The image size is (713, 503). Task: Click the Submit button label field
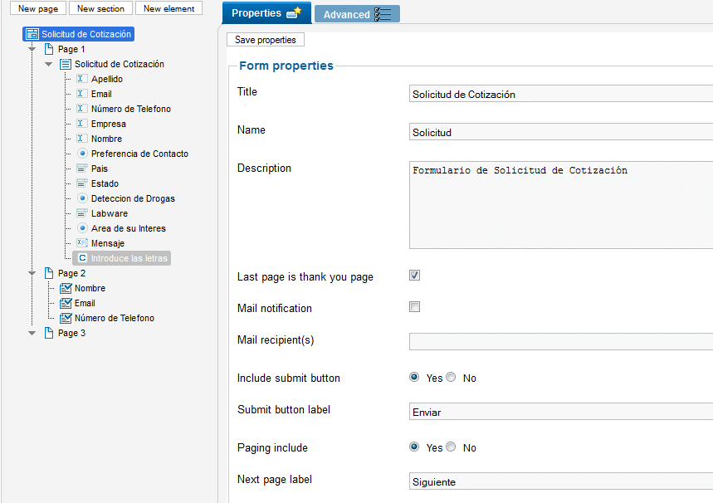[561, 411]
